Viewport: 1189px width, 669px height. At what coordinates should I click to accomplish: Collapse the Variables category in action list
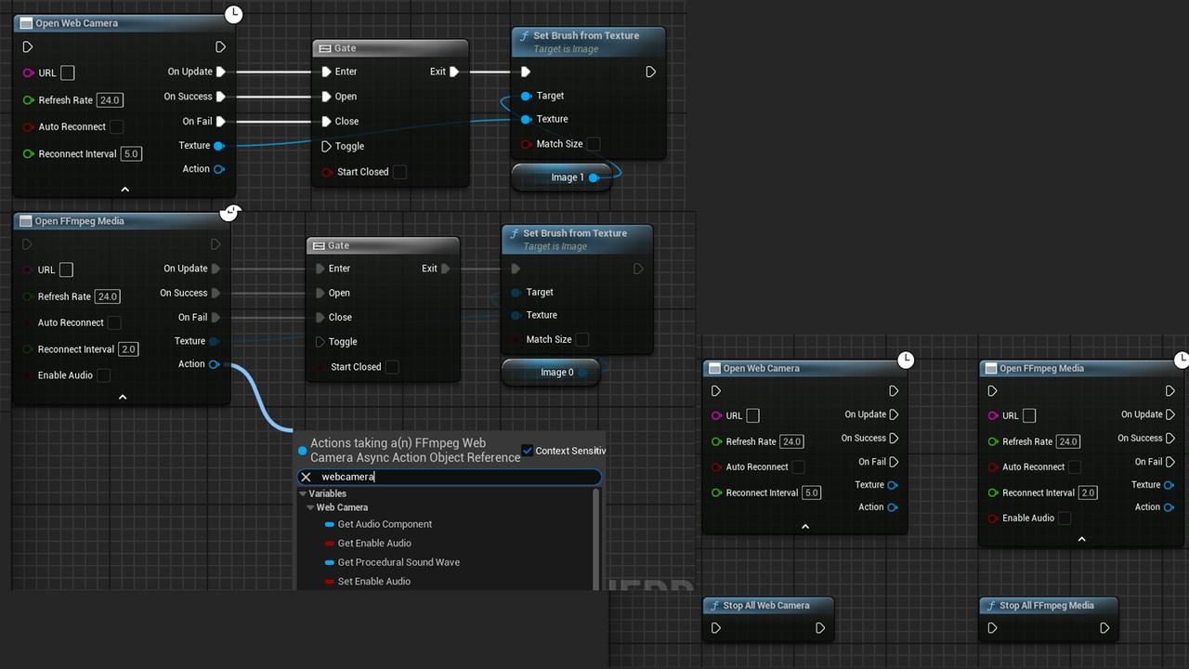click(303, 494)
